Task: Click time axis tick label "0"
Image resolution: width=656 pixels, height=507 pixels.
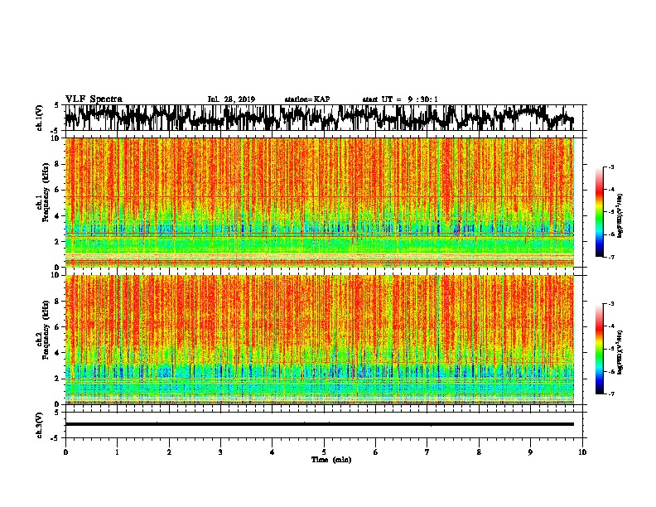Action: coord(65,452)
